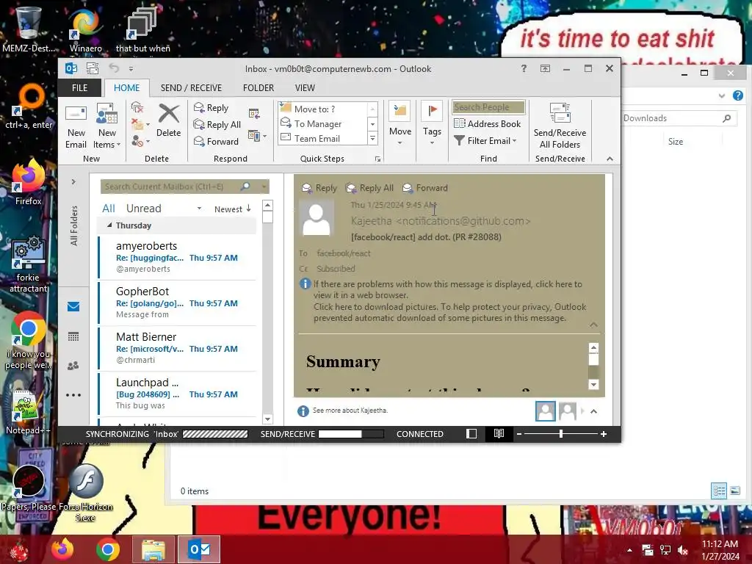Open the FILE tab

79,88
